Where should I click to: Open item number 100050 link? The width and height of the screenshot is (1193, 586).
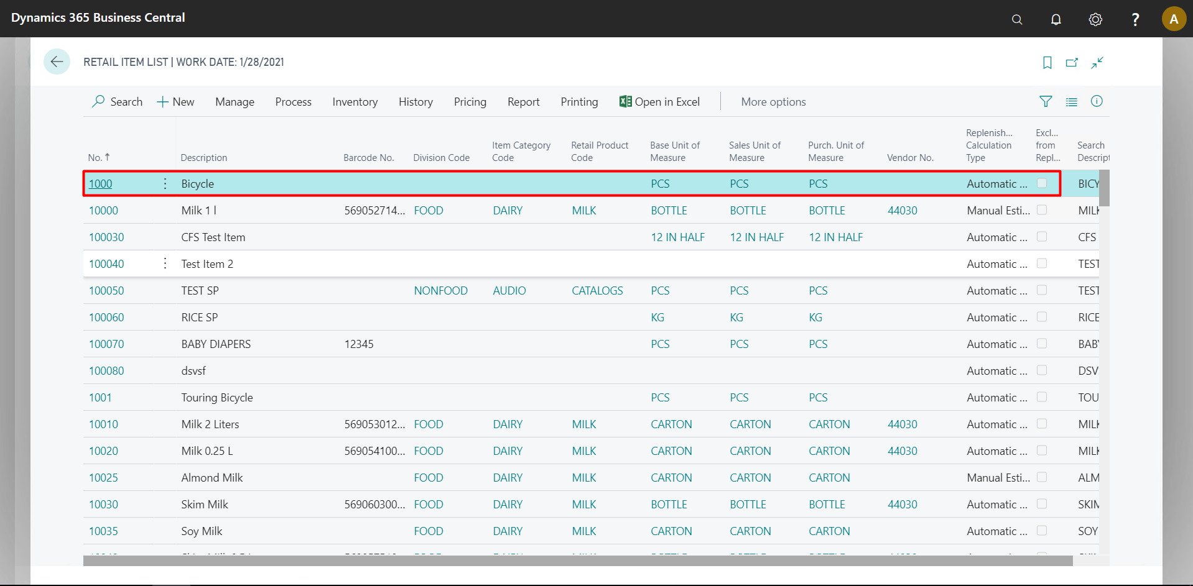[106, 290]
